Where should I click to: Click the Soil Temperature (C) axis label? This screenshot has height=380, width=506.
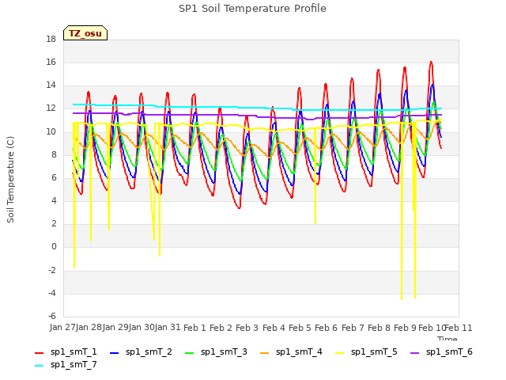pyautogui.click(x=10, y=180)
